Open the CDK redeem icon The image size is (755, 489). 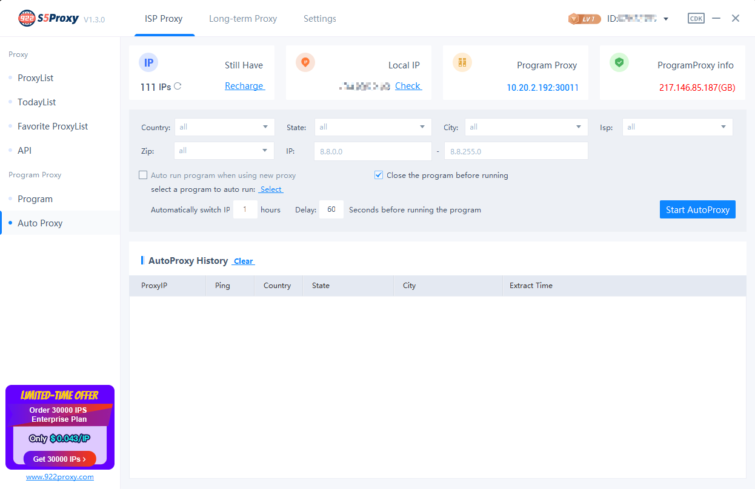(696, 18)
